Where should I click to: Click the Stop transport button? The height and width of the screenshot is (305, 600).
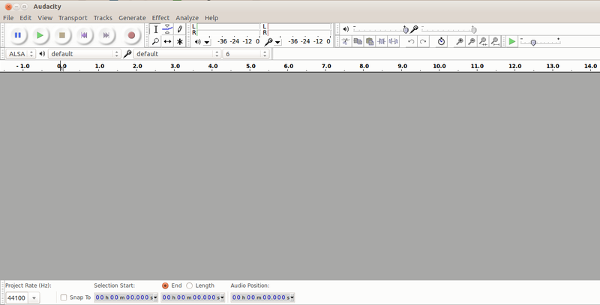62,35
